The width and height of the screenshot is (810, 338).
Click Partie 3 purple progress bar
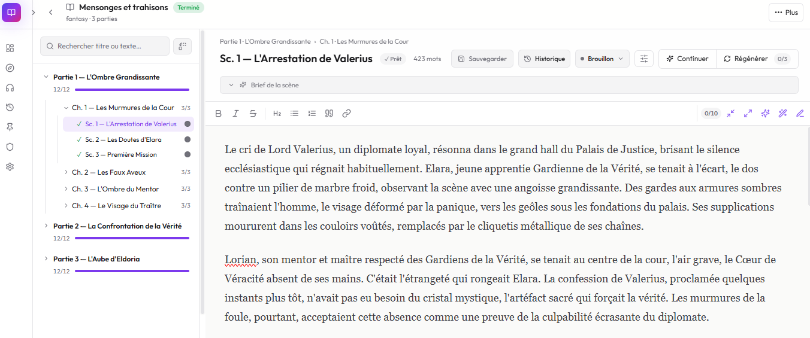[132, 271]
